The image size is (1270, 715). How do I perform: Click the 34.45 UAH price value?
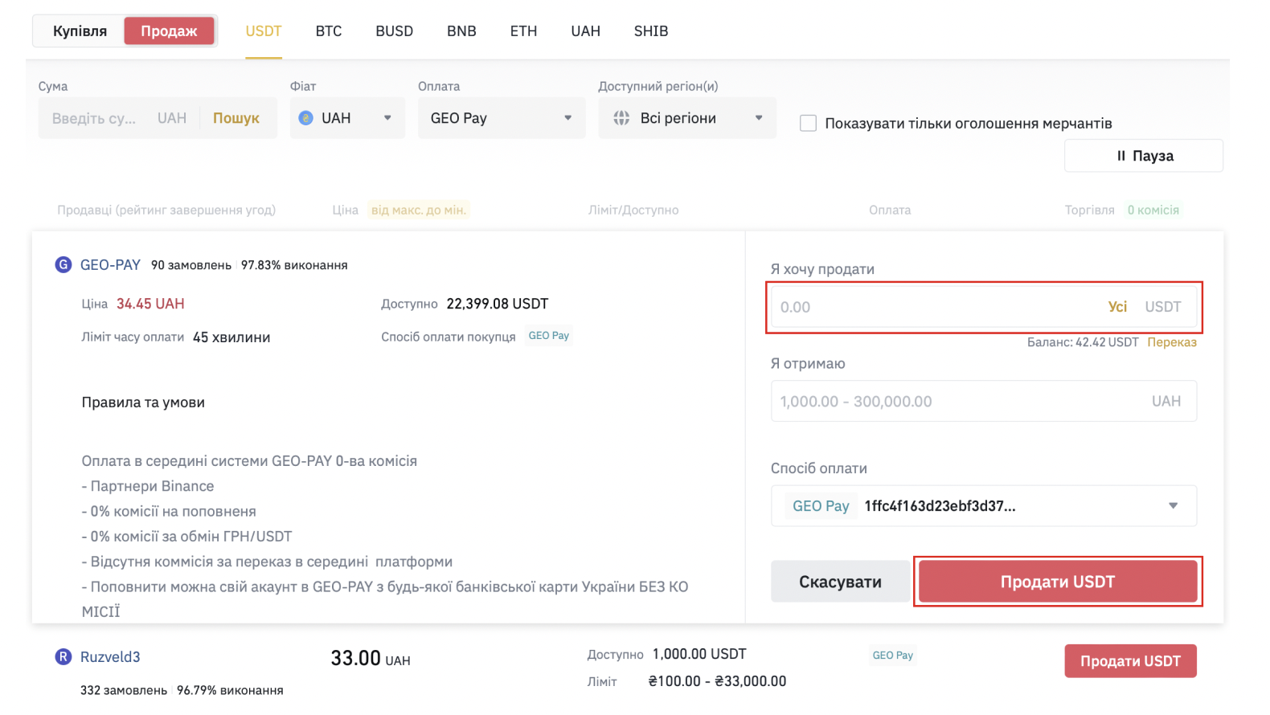click(150, 304)
